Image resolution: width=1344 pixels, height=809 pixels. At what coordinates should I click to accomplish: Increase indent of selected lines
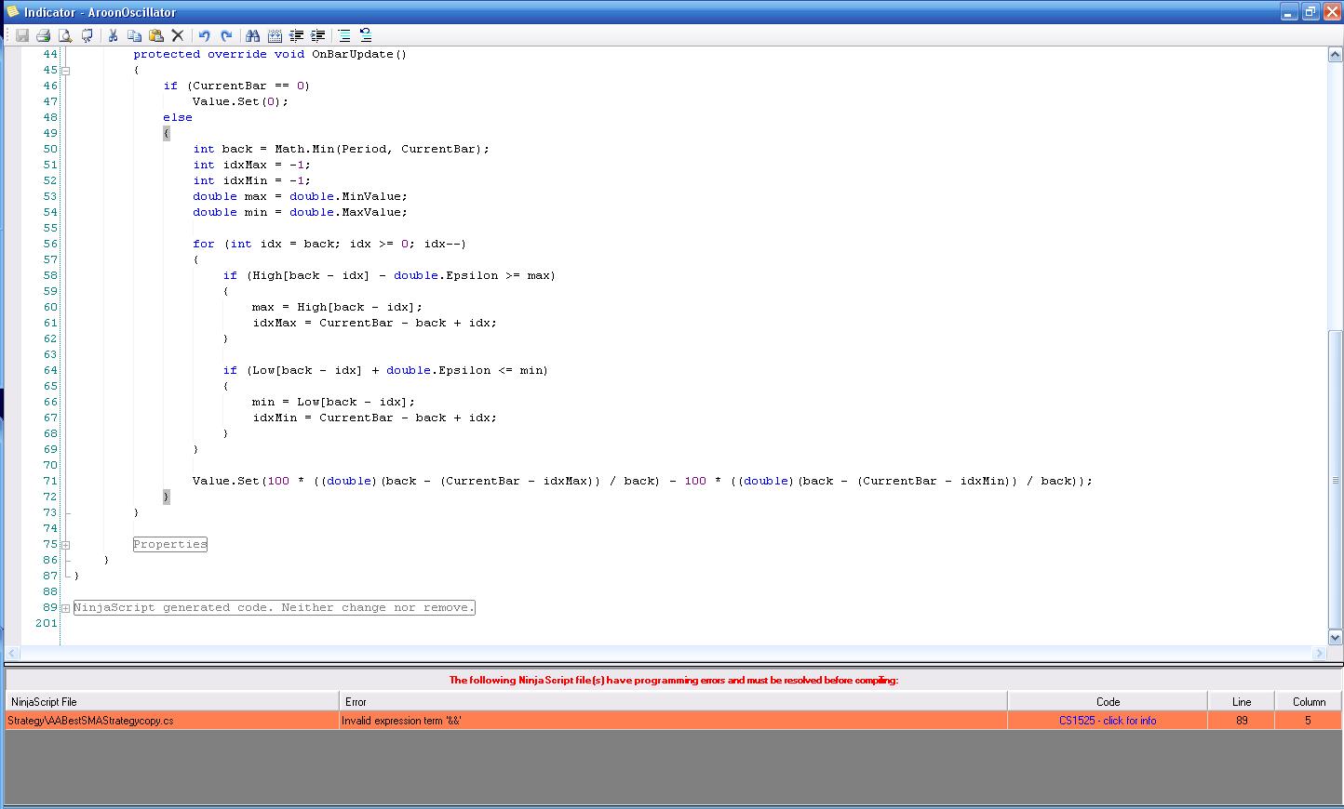coord(318,35)
